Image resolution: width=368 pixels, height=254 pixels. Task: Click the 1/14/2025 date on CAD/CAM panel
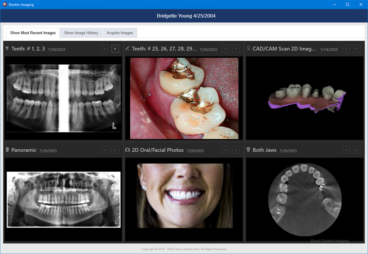pyautogui.click(x=329, y=49)
